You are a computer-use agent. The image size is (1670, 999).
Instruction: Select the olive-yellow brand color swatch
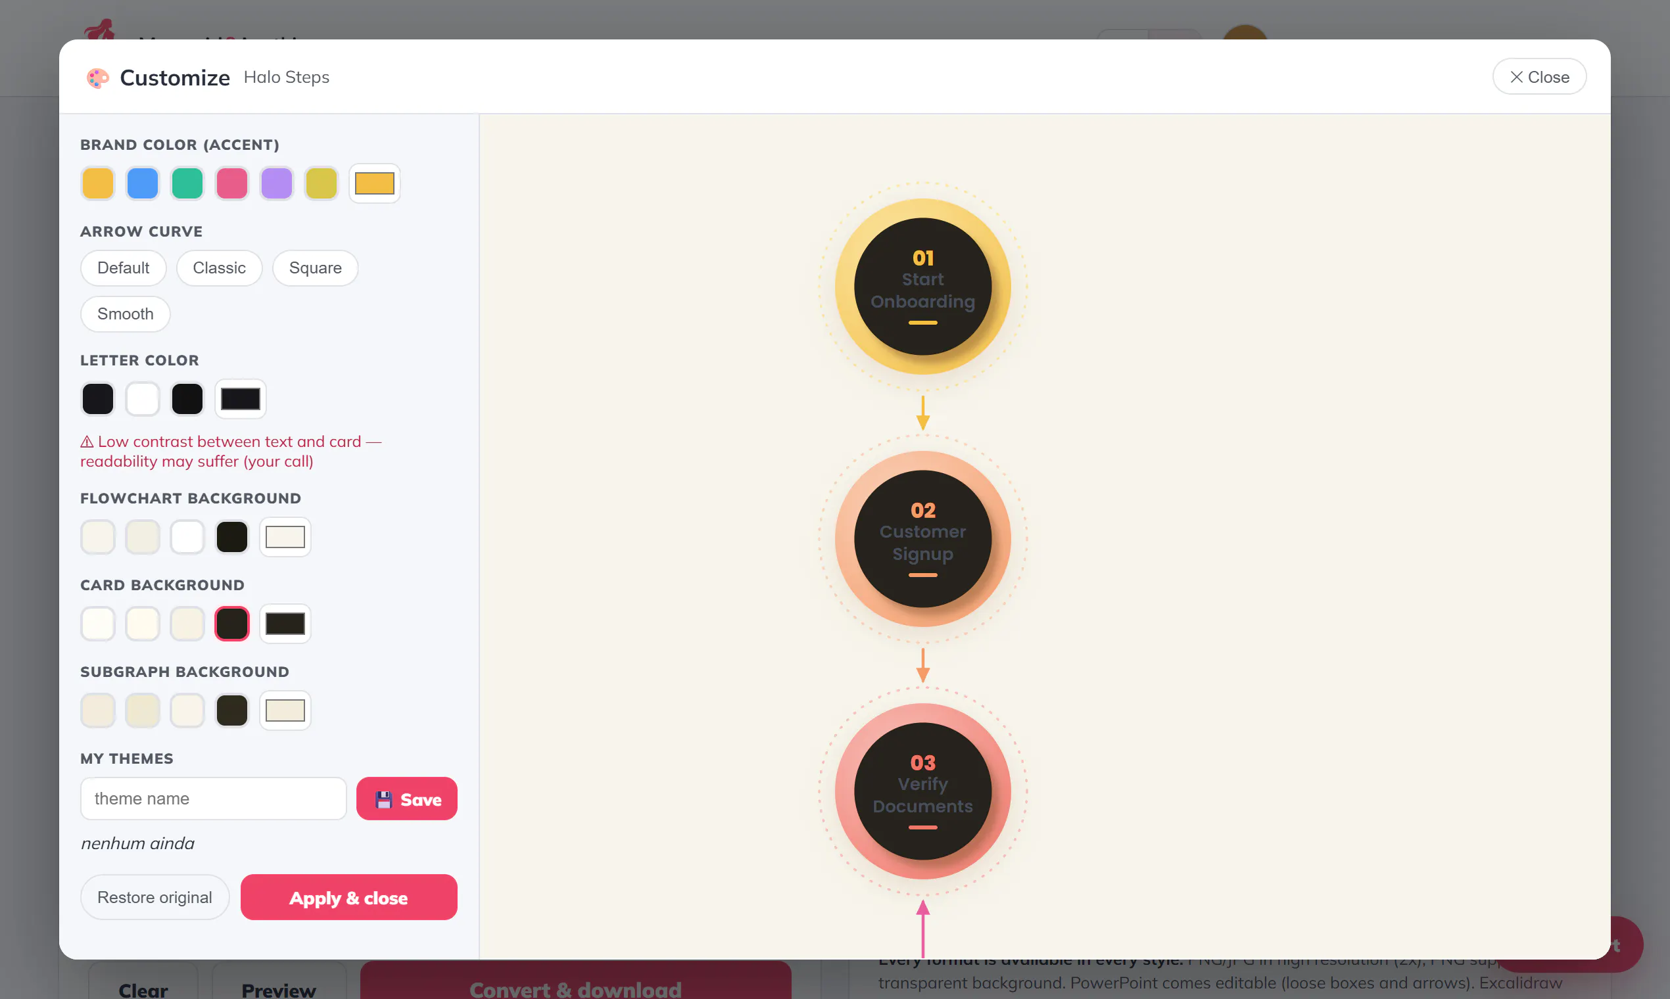click(322, 184)
